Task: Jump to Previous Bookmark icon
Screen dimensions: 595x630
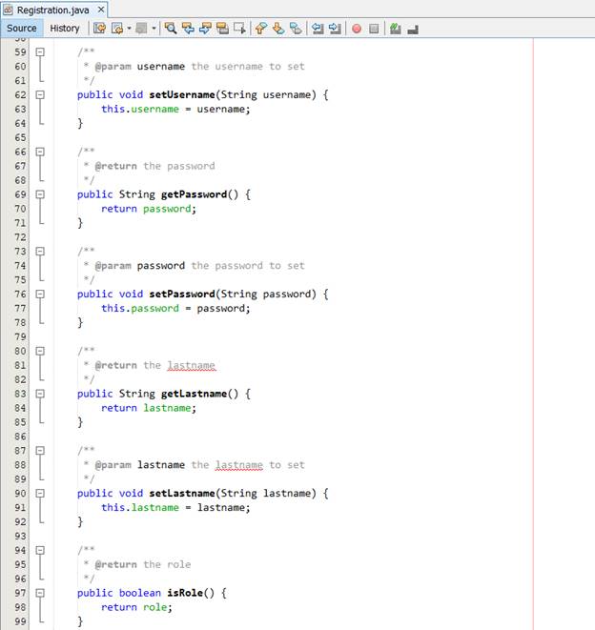Action: (x=261, y=29)
